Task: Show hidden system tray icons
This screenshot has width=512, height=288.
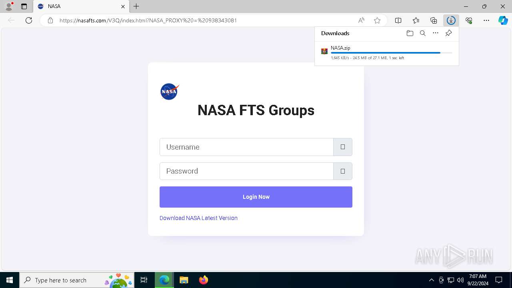Action: (x=431, y=280)
